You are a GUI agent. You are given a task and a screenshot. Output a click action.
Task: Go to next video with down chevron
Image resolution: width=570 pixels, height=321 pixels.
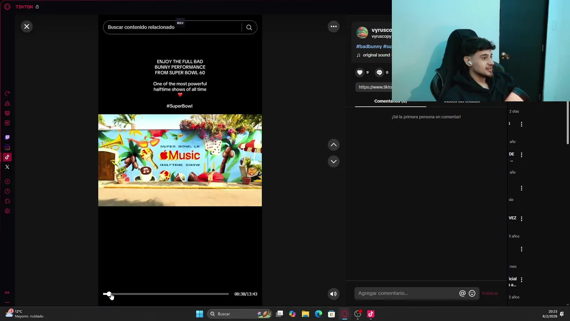pos(334,161)
